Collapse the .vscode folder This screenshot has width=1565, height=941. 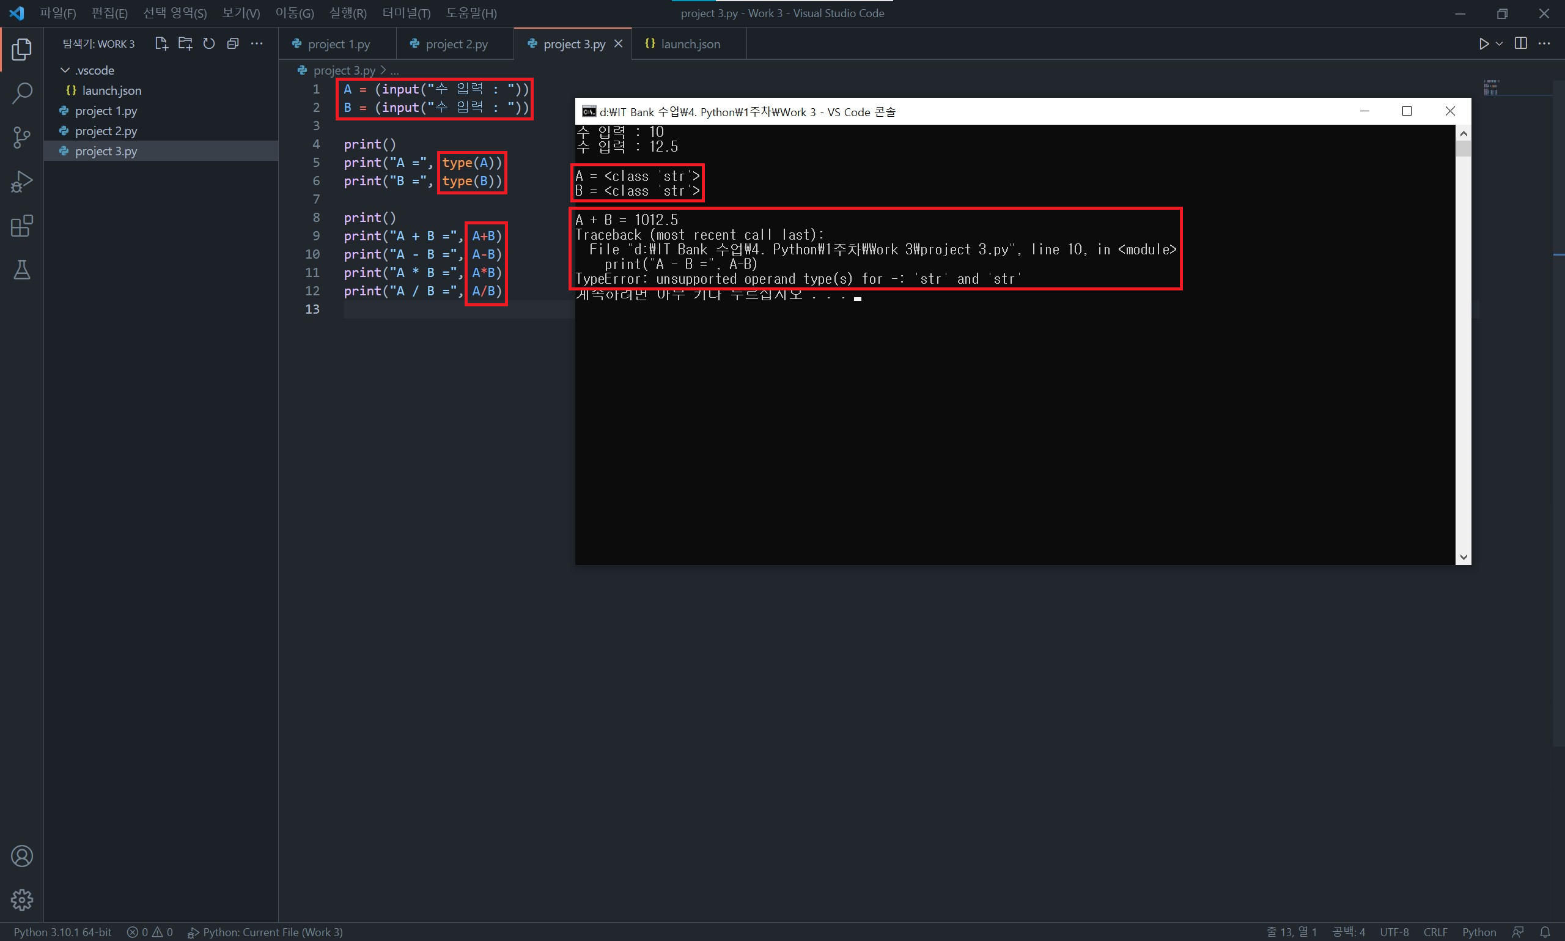[x=65, y=70]
